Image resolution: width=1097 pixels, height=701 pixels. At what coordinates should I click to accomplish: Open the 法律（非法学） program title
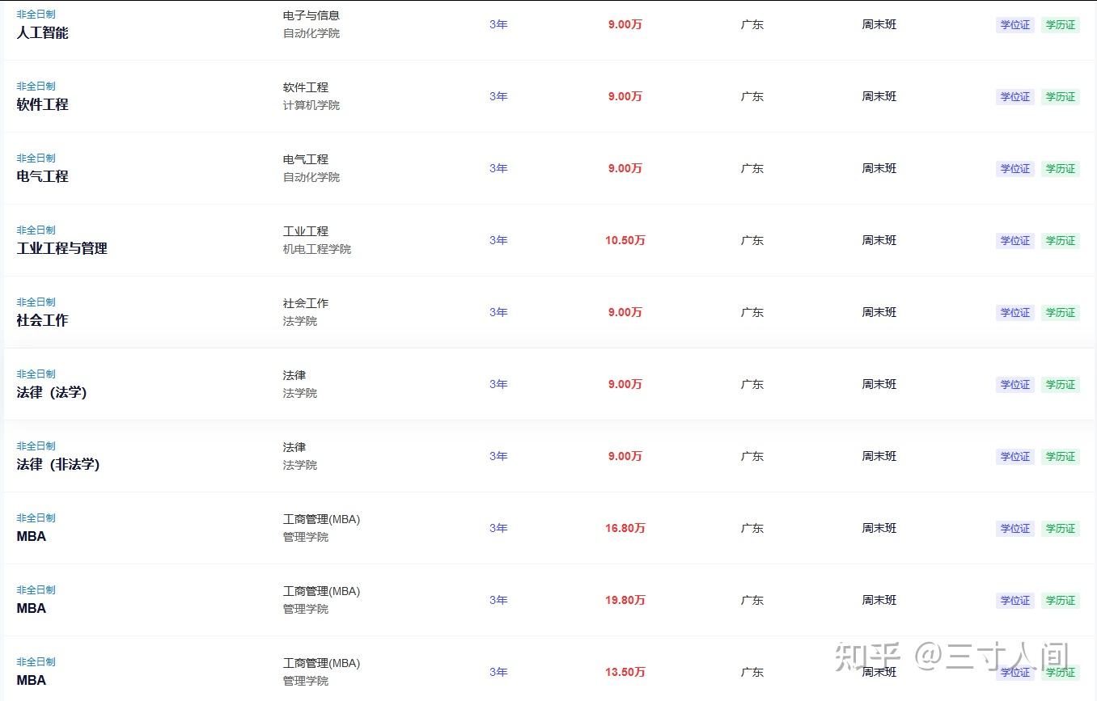58,465
